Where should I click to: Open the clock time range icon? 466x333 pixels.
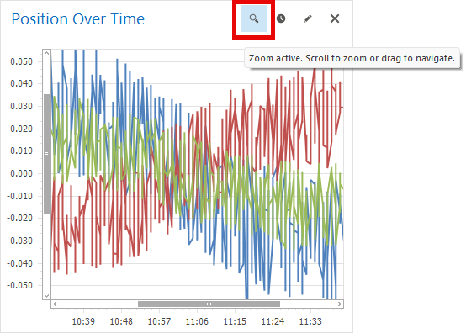[281, 18]
